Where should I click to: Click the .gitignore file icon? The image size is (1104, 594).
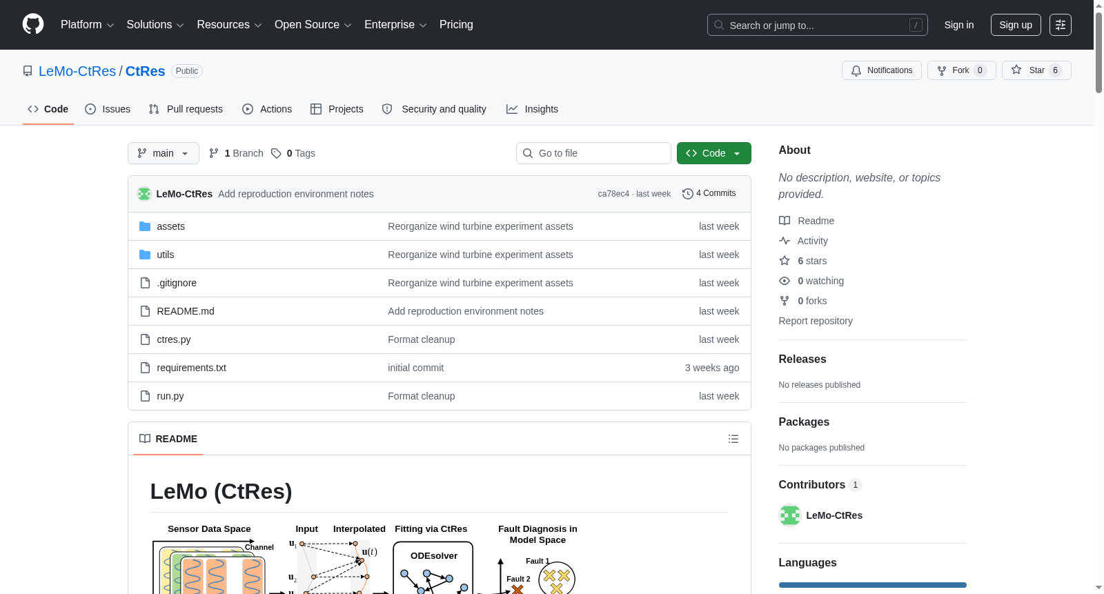click(x=145, y=283)
